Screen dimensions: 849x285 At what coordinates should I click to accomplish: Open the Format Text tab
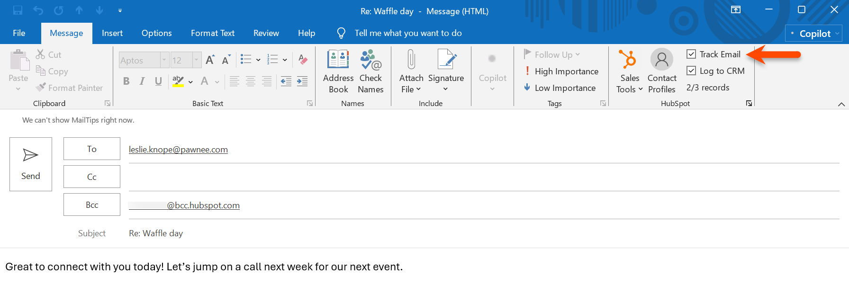[x=212, y=33]
